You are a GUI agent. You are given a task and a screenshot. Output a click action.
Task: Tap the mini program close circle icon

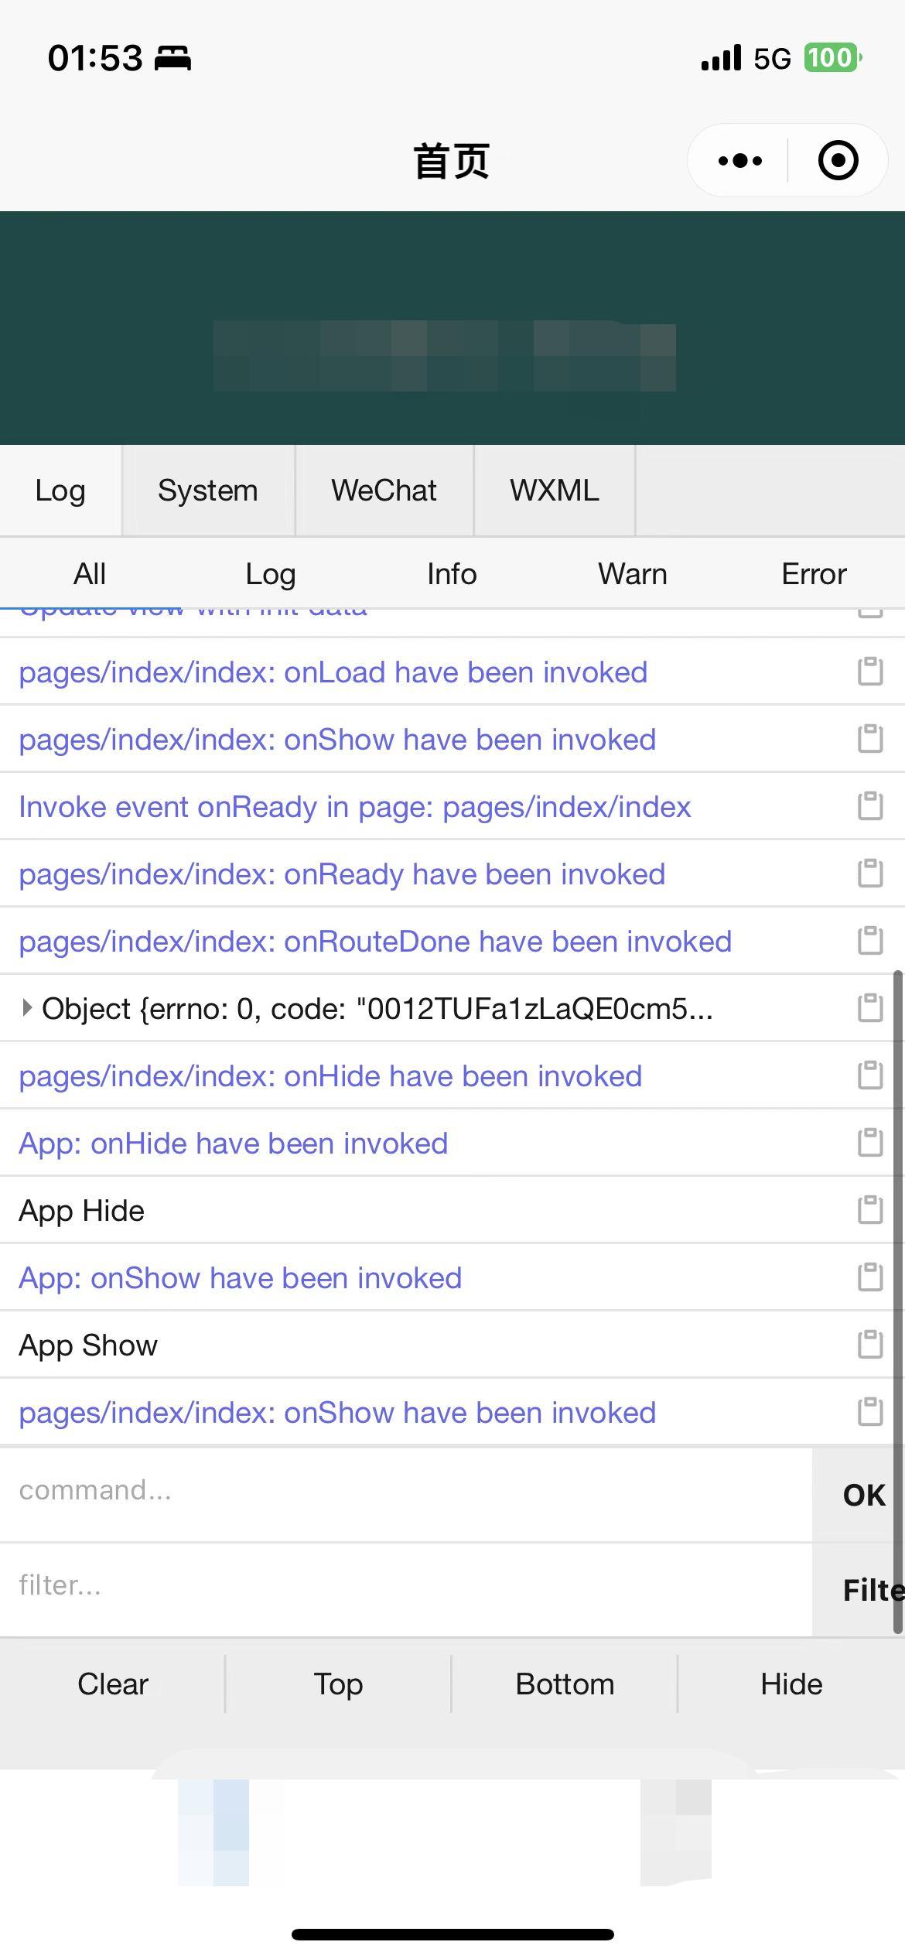coord(838,161)
